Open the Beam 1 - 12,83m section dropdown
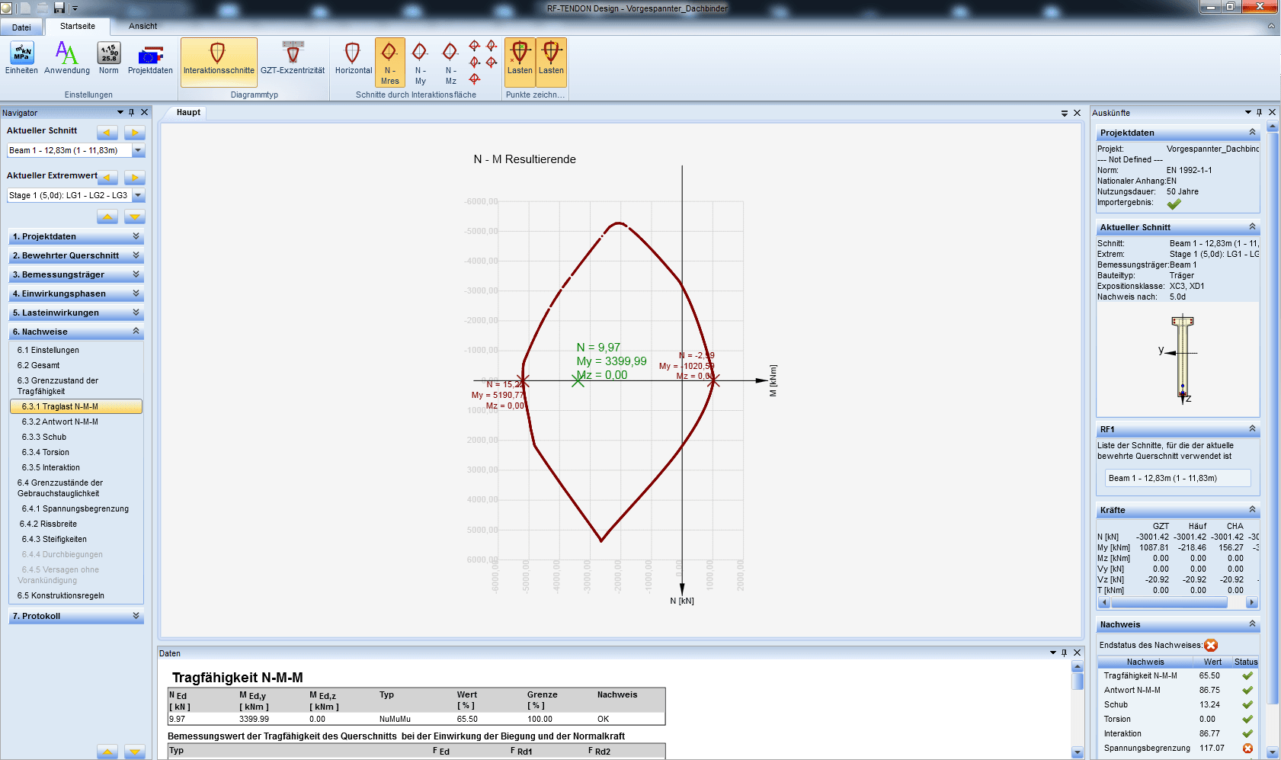The image size is (1281, 760). point(139,150)
